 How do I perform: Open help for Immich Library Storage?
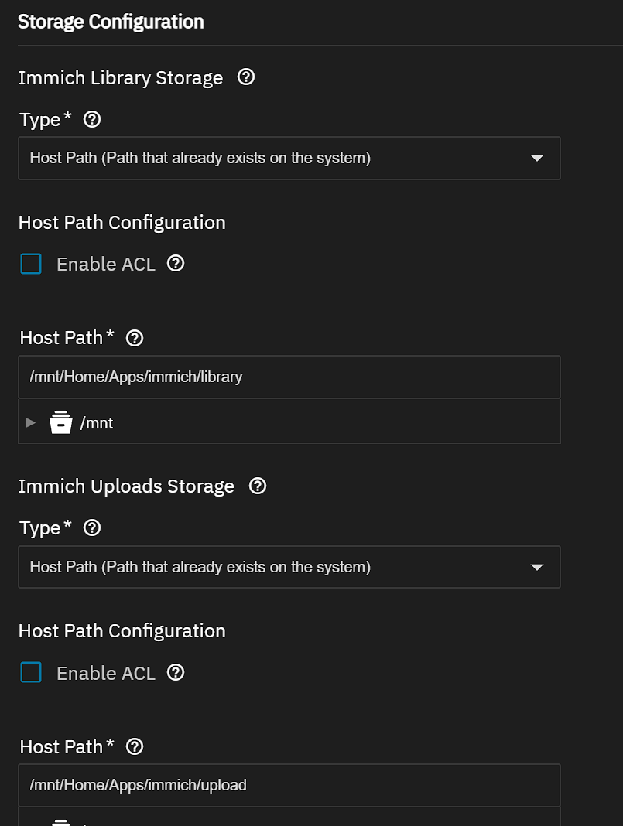pos(246,77)
